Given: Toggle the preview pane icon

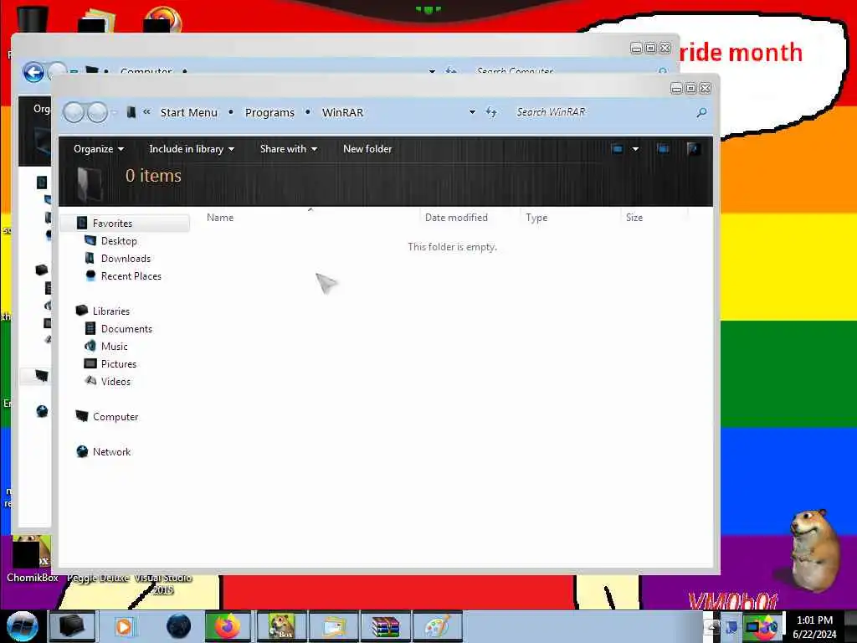Looking at the screenshot, I should 663,149.
